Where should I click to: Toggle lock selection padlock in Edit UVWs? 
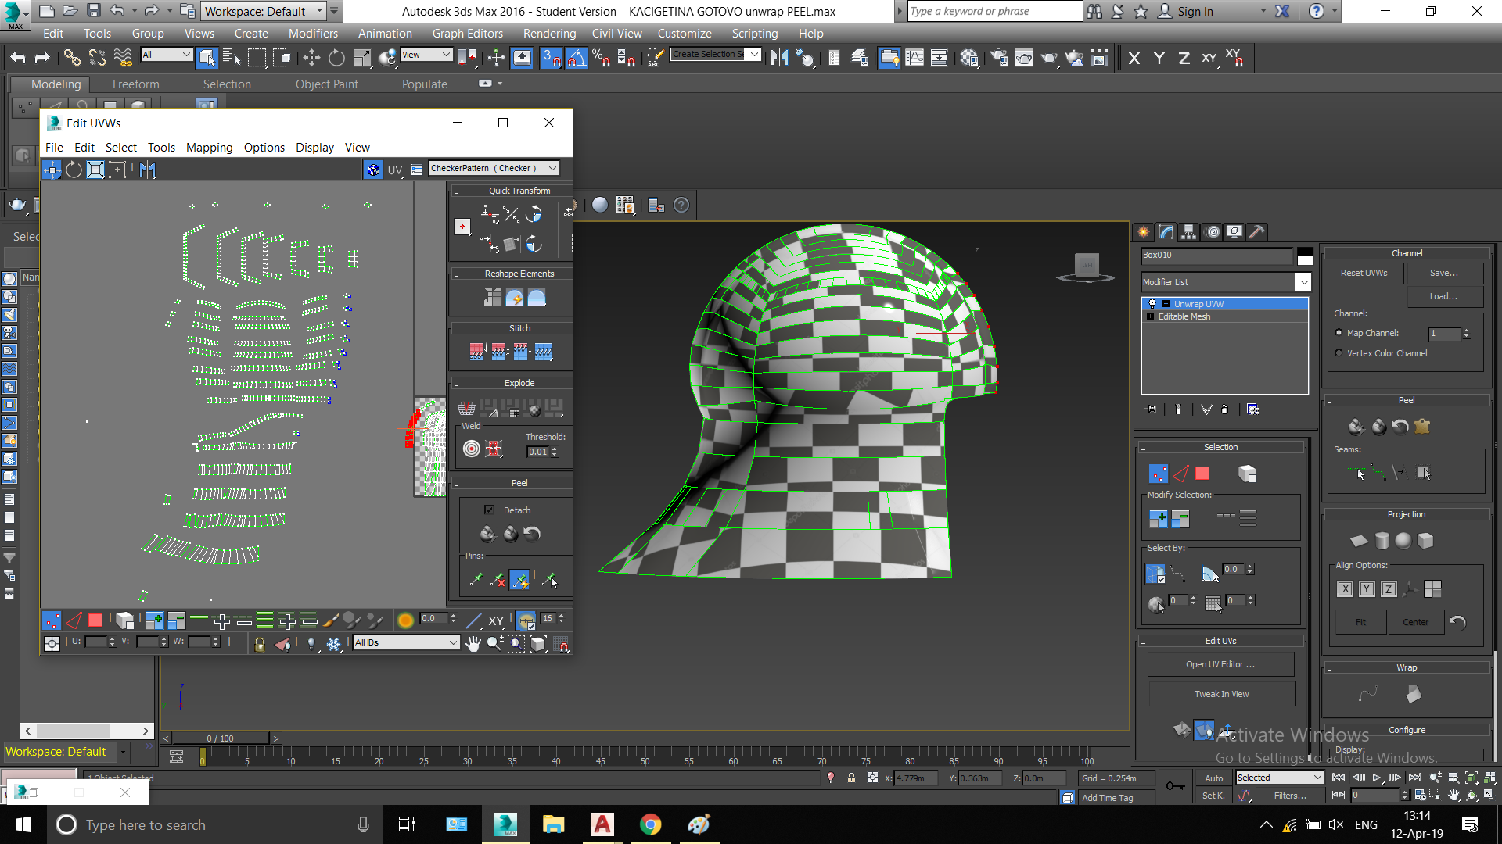tap(259, 644)
